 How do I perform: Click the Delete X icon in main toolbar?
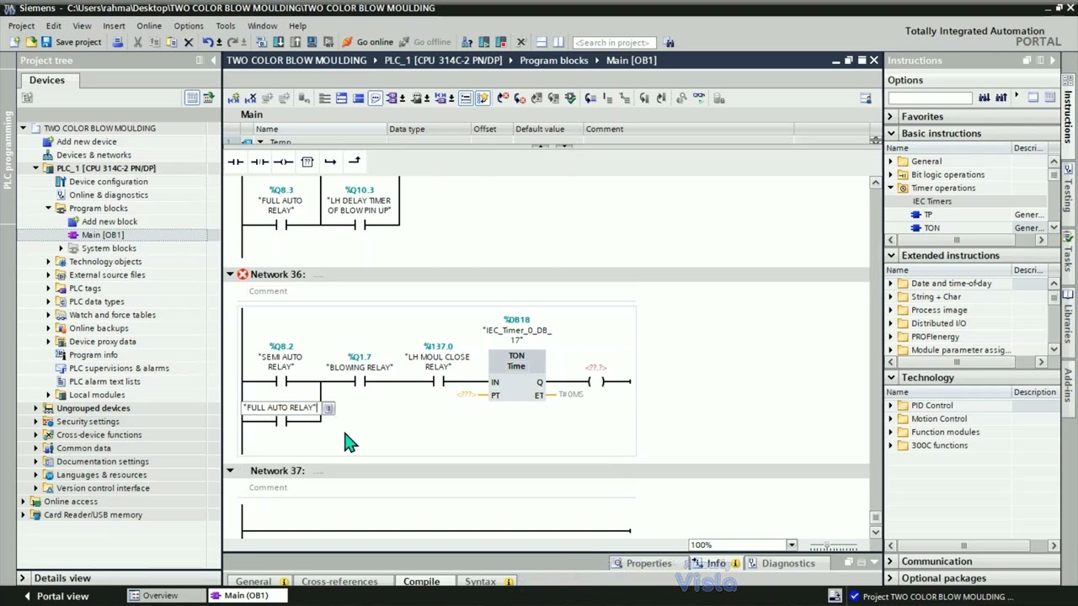[x=189, y=42]
